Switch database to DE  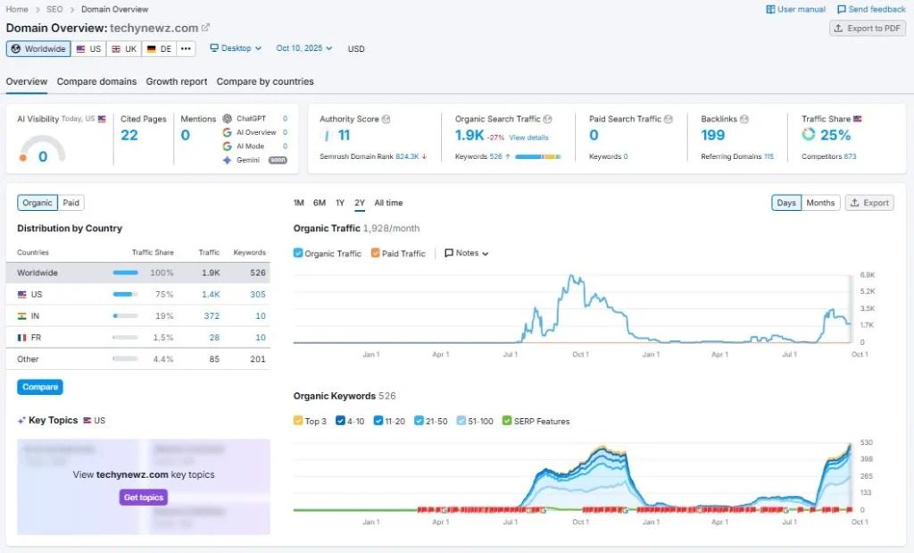click(x=159, y=48)
